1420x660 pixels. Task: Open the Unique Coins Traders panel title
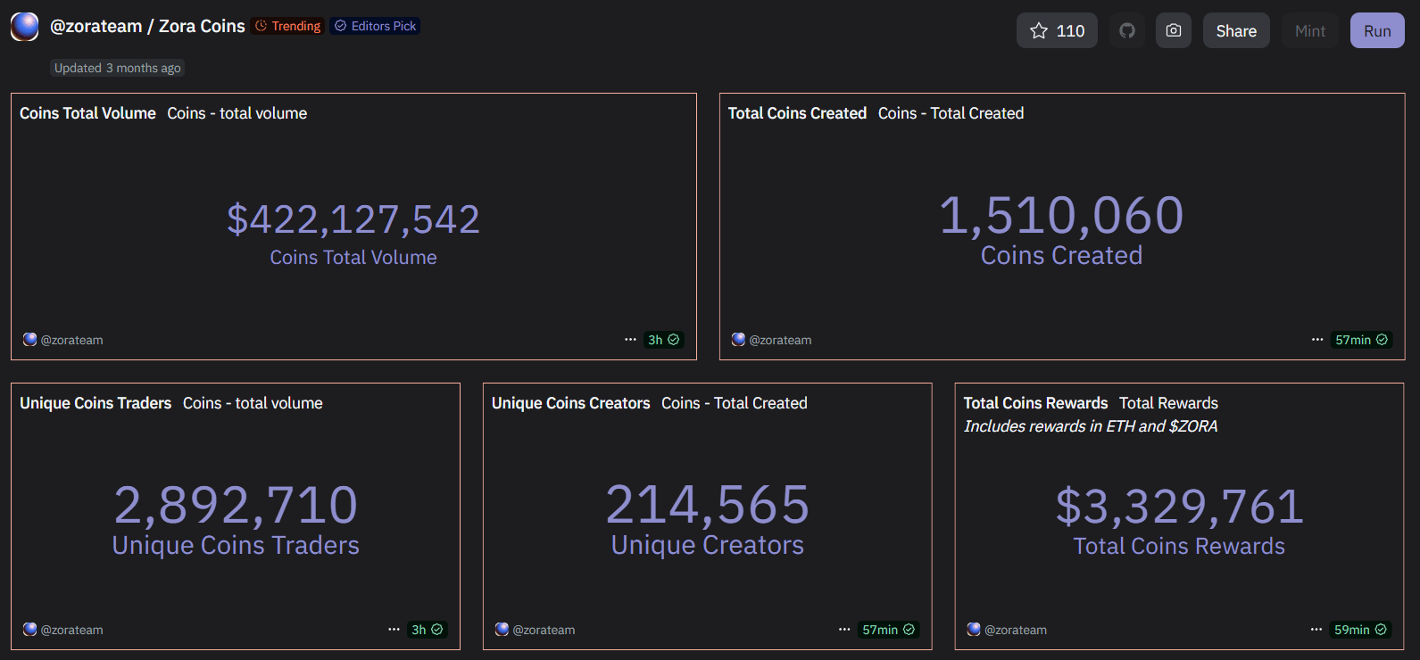click(95, 403)
